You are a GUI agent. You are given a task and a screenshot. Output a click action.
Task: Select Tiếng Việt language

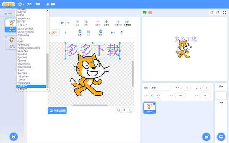[x=23, y=77]
